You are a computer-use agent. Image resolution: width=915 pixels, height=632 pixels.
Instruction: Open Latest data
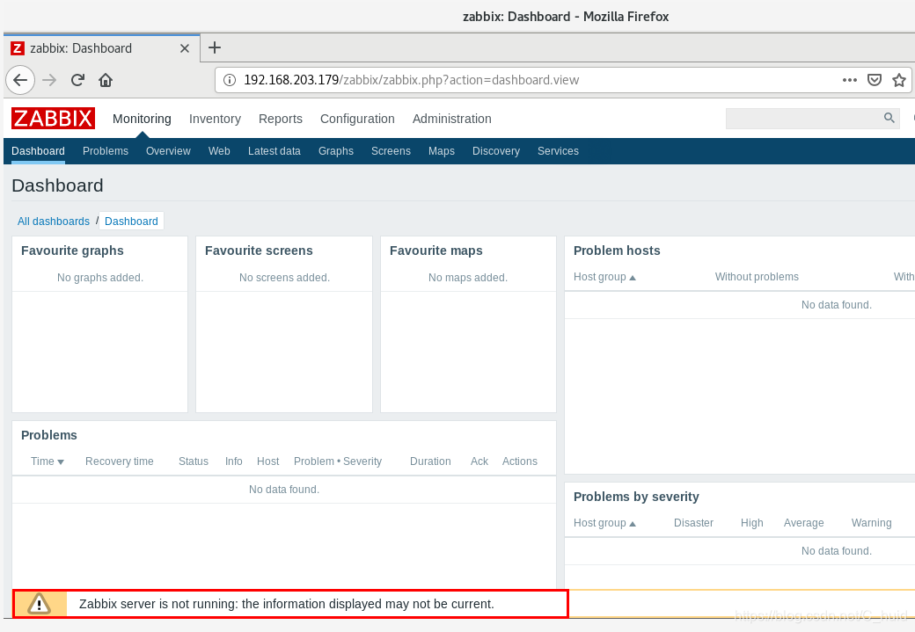[274, 151]
